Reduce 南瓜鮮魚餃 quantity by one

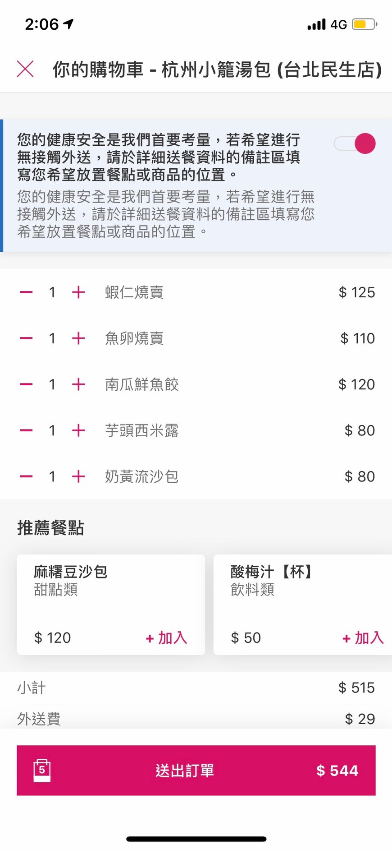click(26, 384)
